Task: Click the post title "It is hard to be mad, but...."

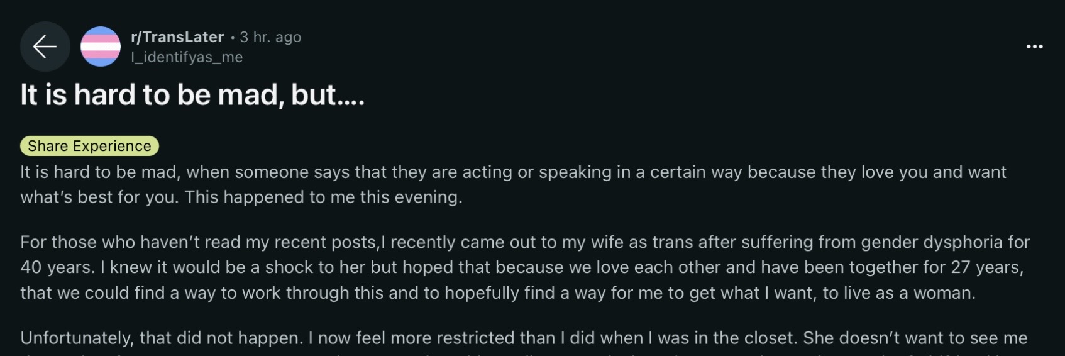Action: coord(192,95)
